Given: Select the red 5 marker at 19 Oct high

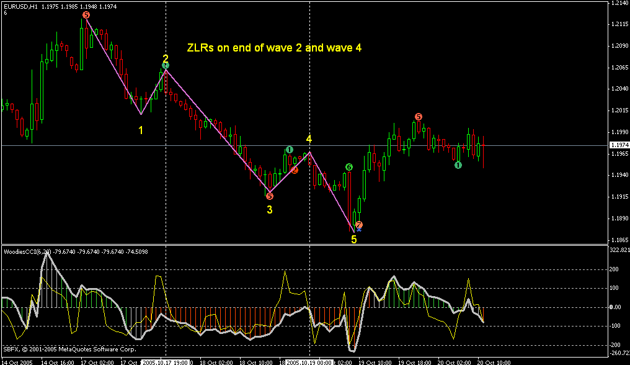Looking at the screenshot, I should click(x=419, y=116).
